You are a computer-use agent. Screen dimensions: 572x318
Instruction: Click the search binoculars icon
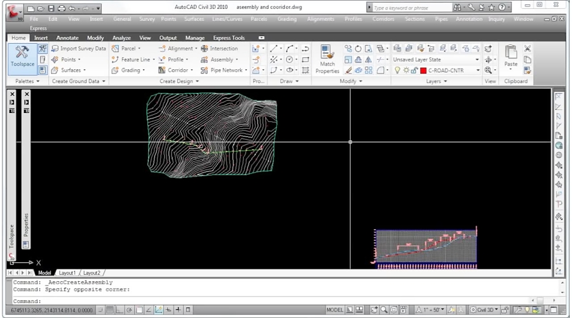pyautogui.click(x=457, y=7)
